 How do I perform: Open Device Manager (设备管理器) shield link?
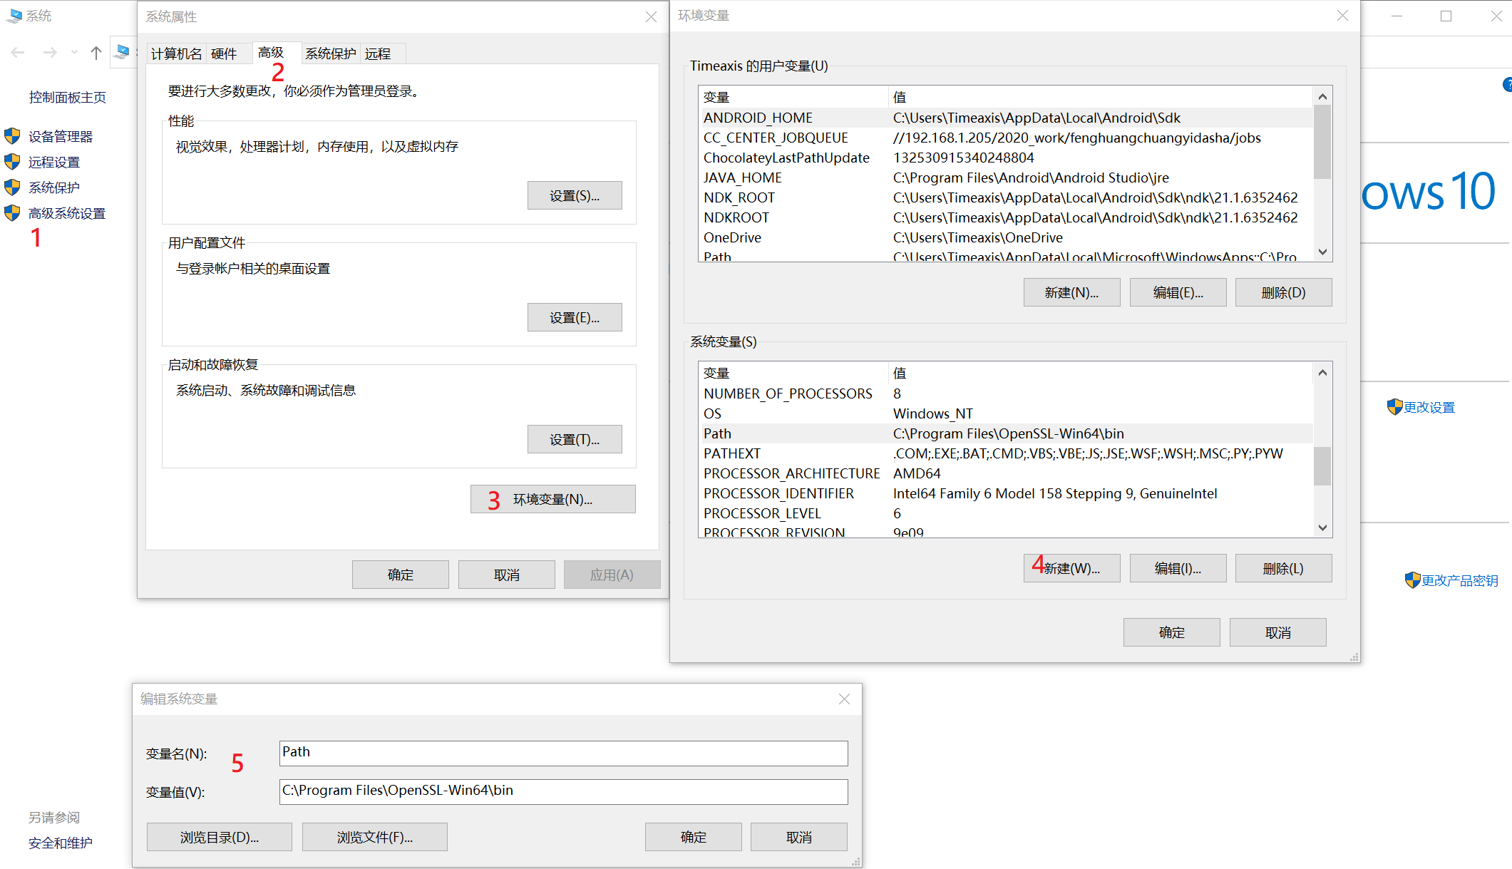point(61,136)
